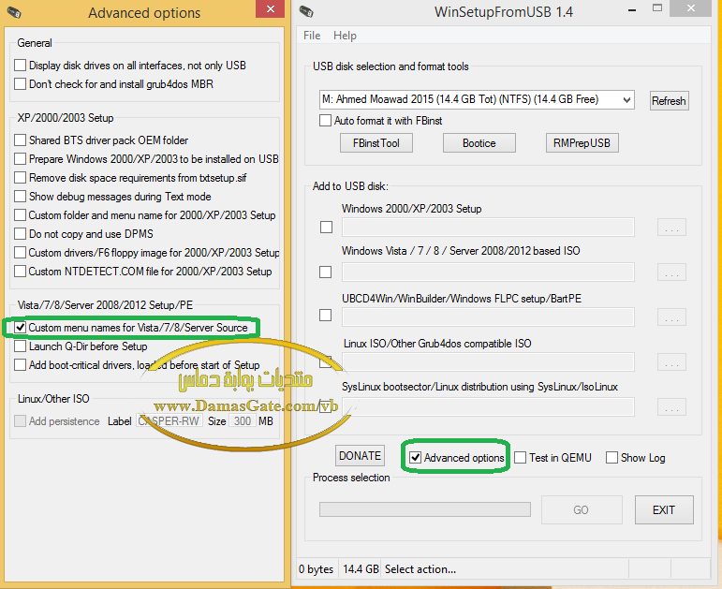Click the Advanced options window title icon
Screen dimensions: 722x589
tap(14, 12)
